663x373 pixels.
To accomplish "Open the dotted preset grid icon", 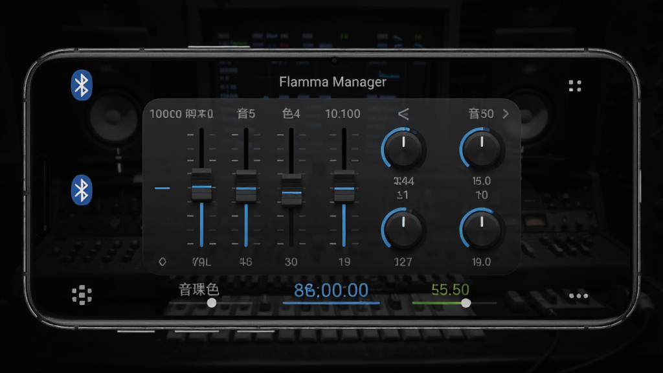I will [82, 295].
